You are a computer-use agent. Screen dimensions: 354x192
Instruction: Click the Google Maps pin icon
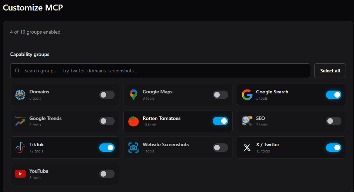pos(134,95)
